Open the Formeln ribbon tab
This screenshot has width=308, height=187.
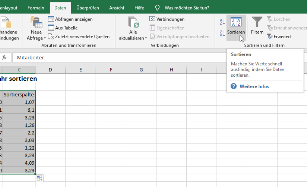[x=36, y=8]
